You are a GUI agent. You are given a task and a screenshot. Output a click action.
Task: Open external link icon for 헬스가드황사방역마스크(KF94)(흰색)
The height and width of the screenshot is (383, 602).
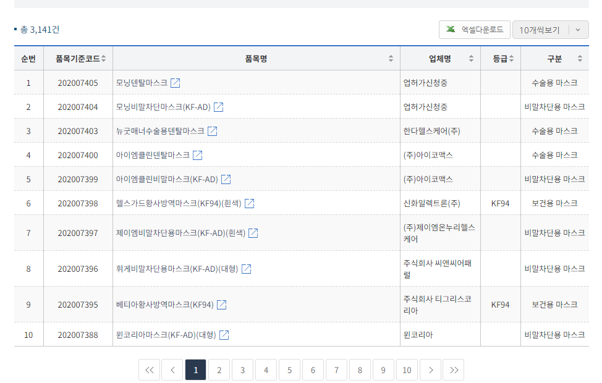(x=250, y=203)
